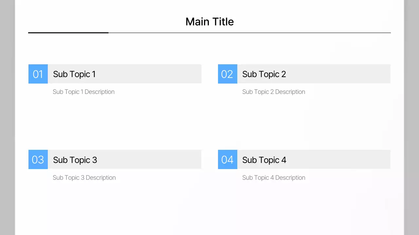Click empty gray bar area beside Sub Topic 2
This screenshot has height=235, width=419.
point(340,74)
